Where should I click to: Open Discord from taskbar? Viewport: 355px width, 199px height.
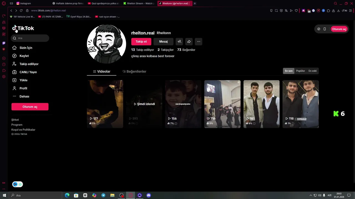pos(149,195)
